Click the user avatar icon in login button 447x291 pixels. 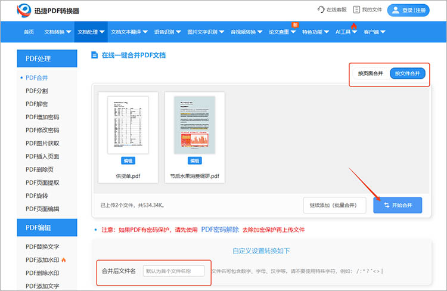395,10
